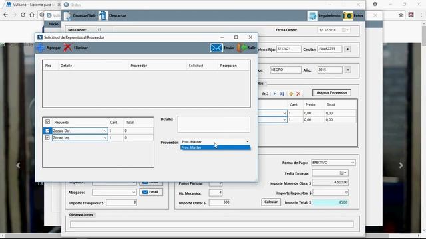Bookmark page with star icon
This screenshot has width=426, height=239.
coord(401,15)
